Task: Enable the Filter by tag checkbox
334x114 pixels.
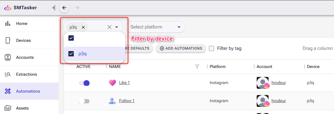Action: [211, 48]
